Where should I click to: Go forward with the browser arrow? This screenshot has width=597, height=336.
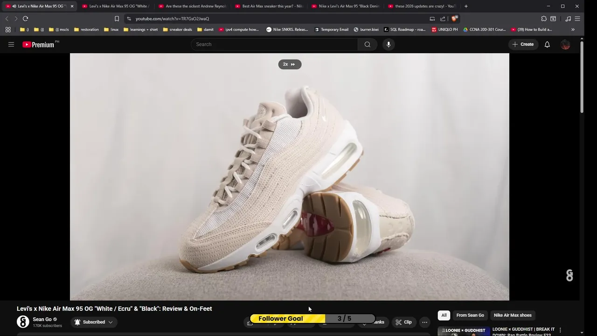15,19
